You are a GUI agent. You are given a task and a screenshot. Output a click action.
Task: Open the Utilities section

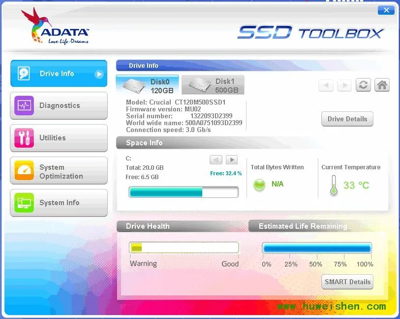tap(59, 138)
